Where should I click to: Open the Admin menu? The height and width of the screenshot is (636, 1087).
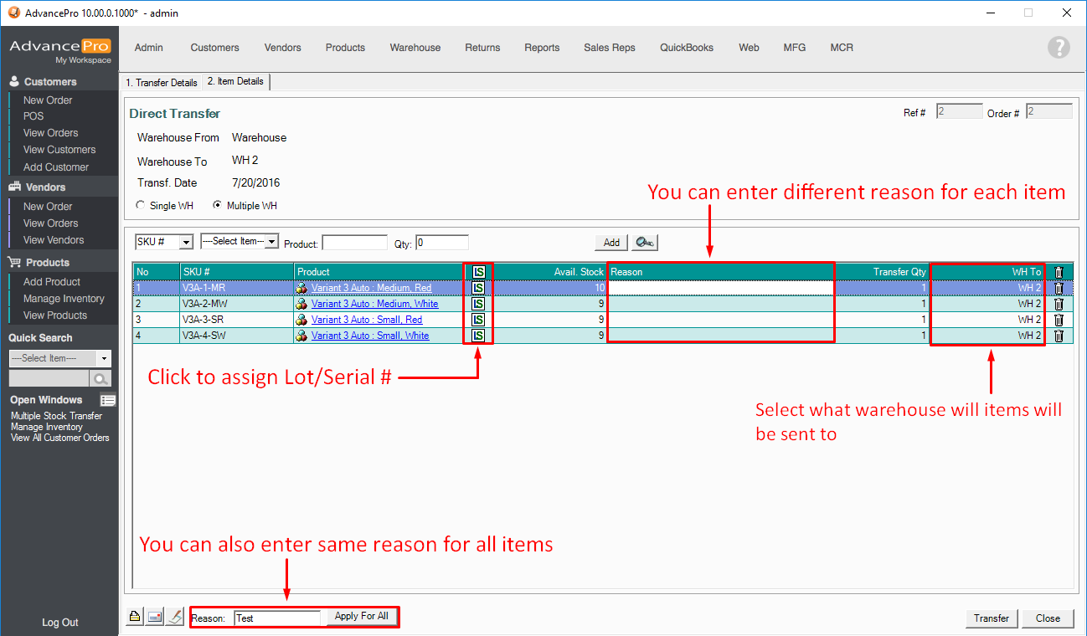[149, 48]
